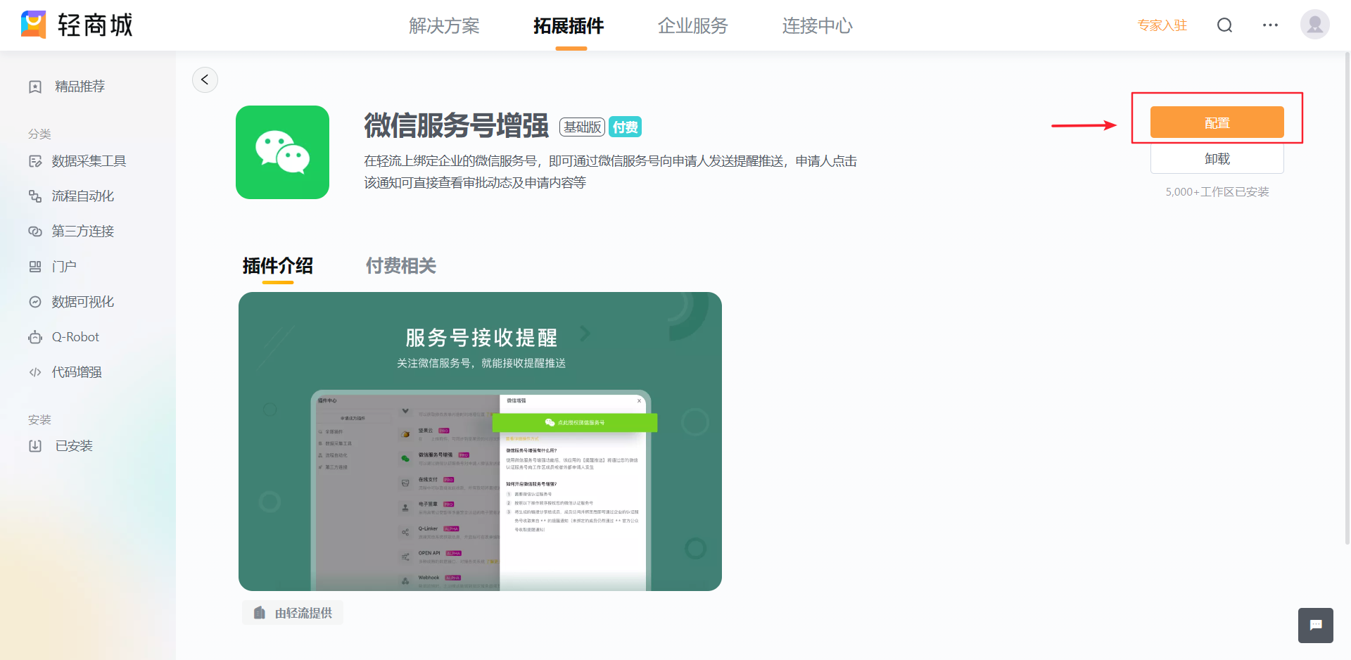Select the 拓展插件 nav tab
This screenshot has height=660, width=1351.
569,26
